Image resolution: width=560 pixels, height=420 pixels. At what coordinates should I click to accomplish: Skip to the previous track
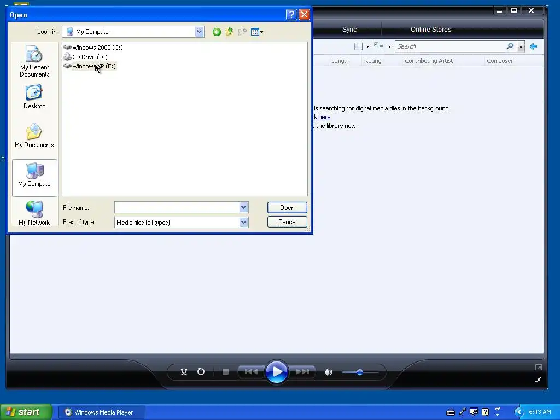point(251,372)
